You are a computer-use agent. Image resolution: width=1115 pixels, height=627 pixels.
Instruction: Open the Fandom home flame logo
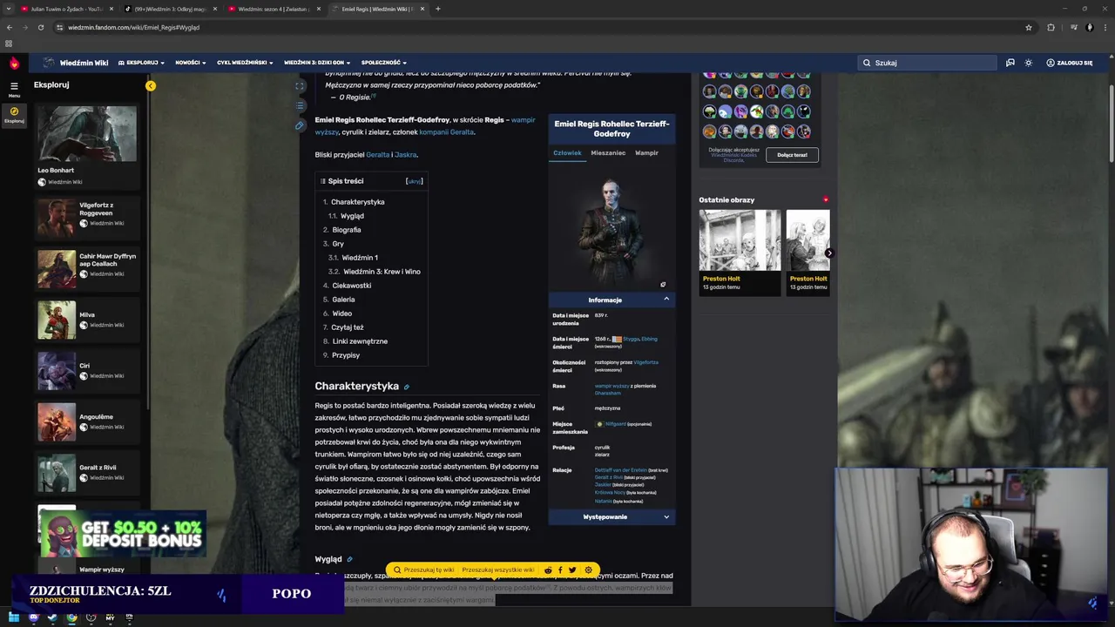point(14,63)
